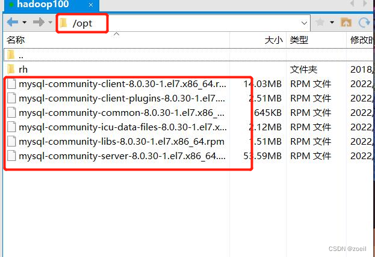Click the RPM 文件 type of mysql-community-libs
The width and height of the screenshot is (375, 257).
(x=311, y=142)
